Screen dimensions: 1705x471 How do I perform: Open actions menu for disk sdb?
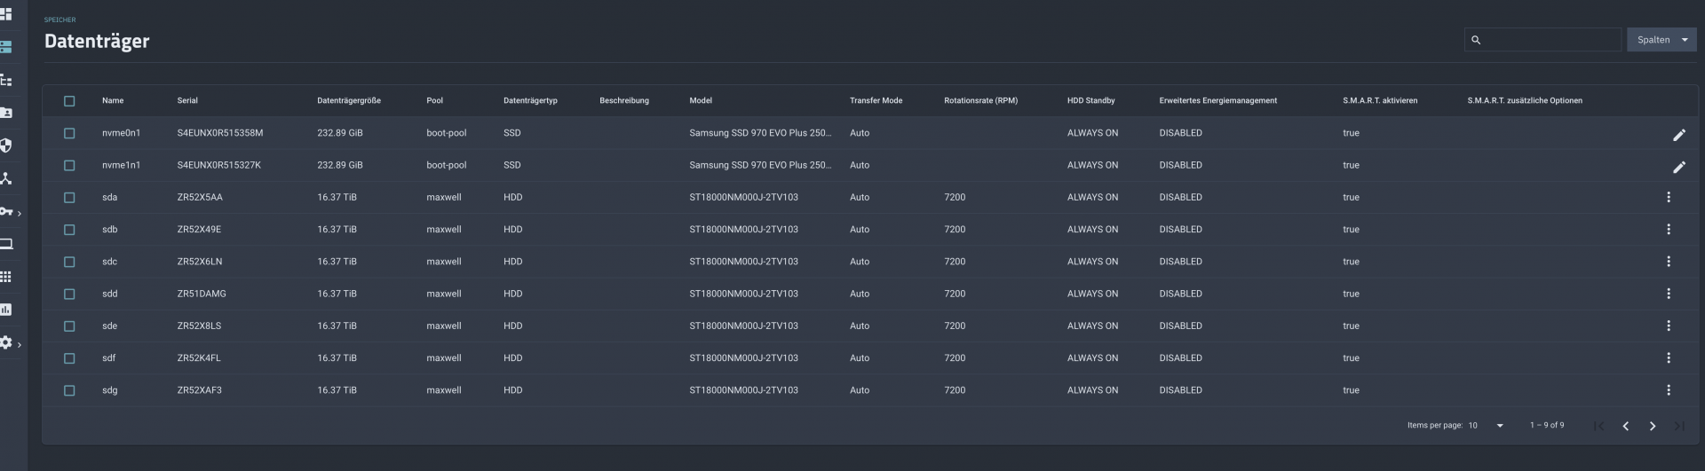tap(1669, 229)
